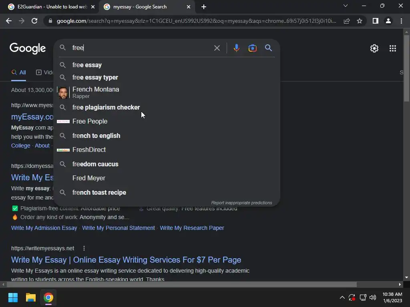Open new browser tab

click(x=204, y=7)
